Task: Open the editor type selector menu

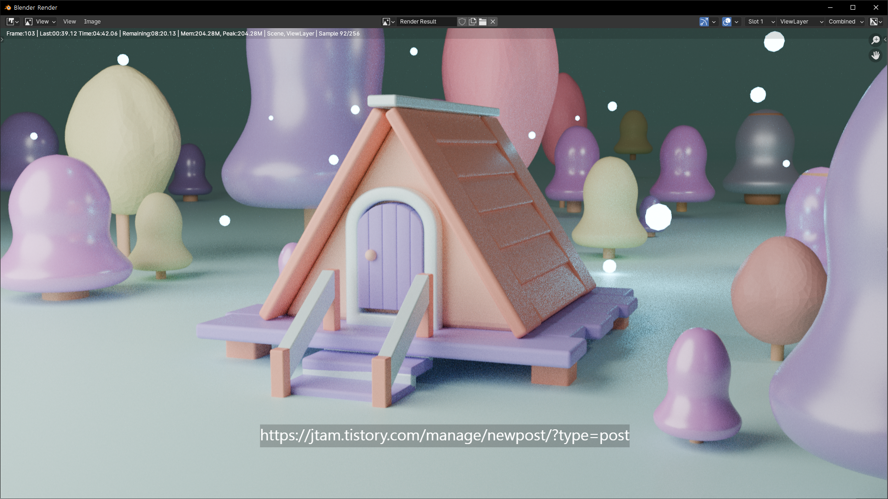Action: (x=12, y=22)
